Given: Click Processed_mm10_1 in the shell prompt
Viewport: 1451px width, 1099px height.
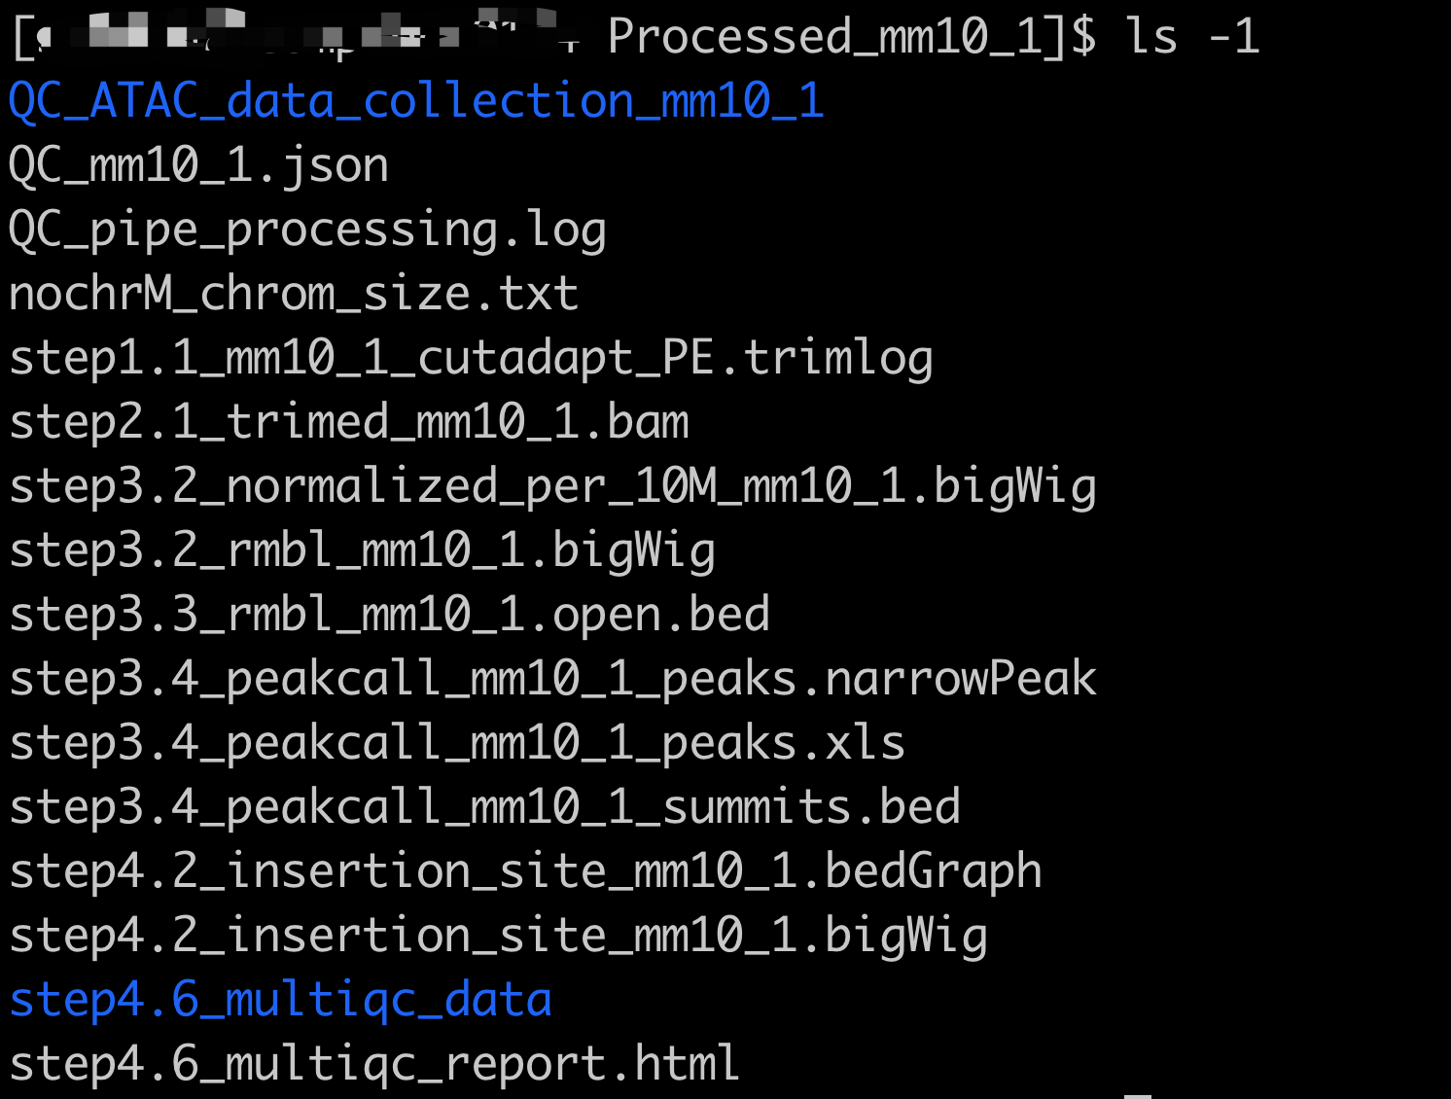Looking at the screenshot, I should 836,37.
